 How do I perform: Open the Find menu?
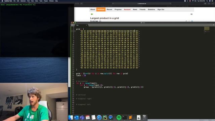coord(28,1)
